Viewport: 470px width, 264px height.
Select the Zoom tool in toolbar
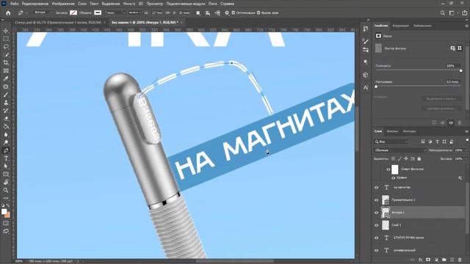[6, 191]
